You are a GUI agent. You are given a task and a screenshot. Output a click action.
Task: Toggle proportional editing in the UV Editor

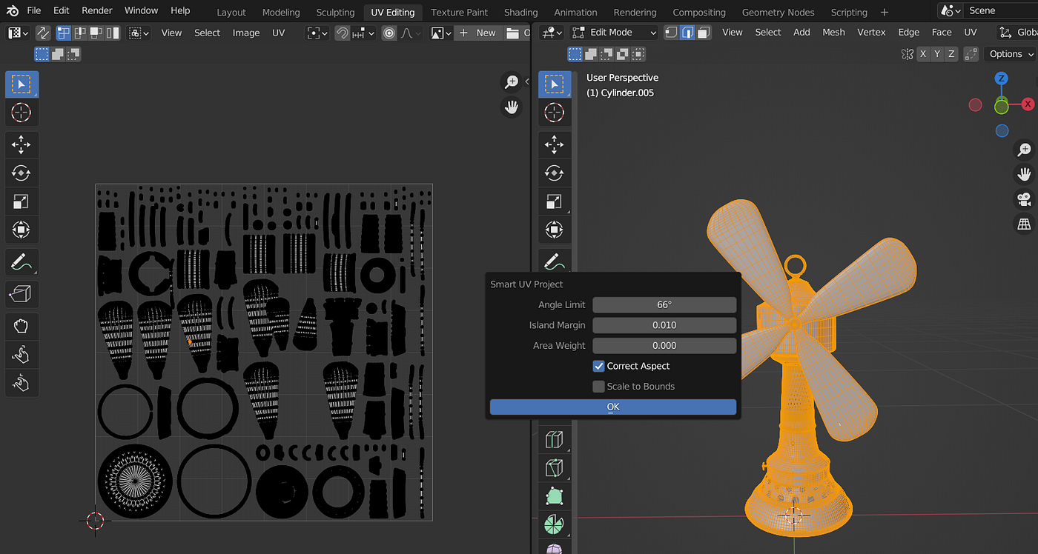tap(389, 33)
